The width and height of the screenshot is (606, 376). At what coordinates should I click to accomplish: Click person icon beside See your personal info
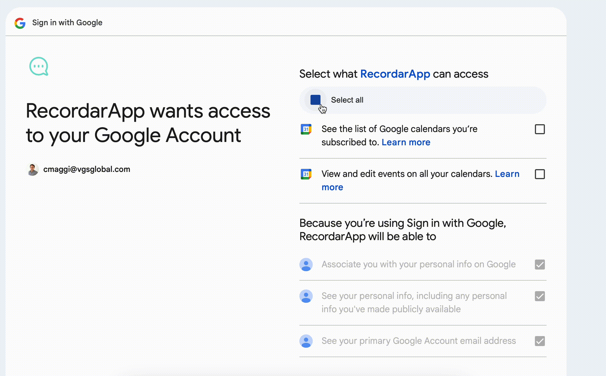(306, 296)
